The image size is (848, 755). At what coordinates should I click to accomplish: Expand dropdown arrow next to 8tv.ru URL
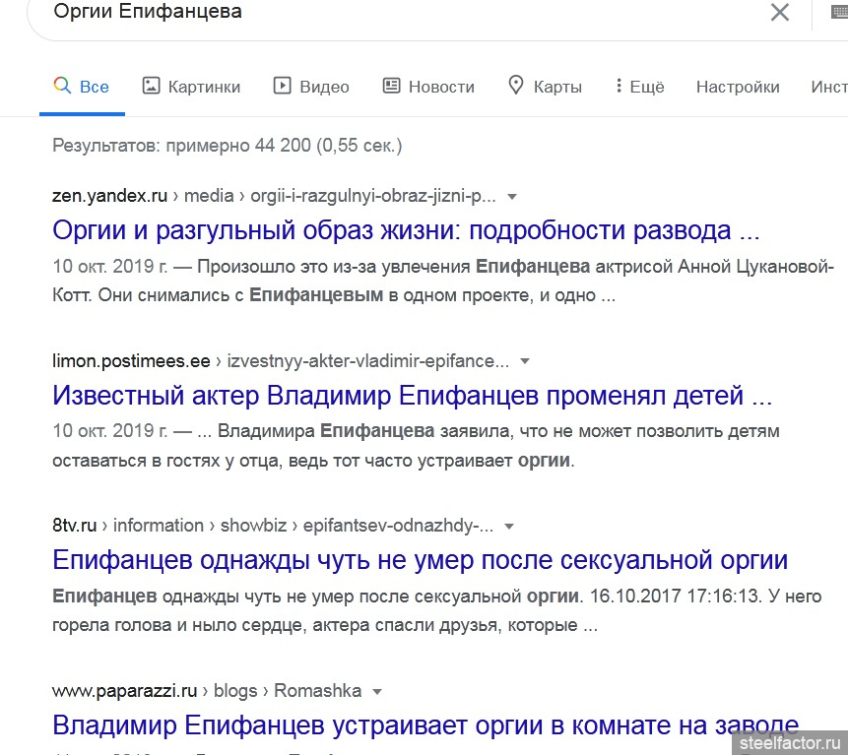pos(509,527)
